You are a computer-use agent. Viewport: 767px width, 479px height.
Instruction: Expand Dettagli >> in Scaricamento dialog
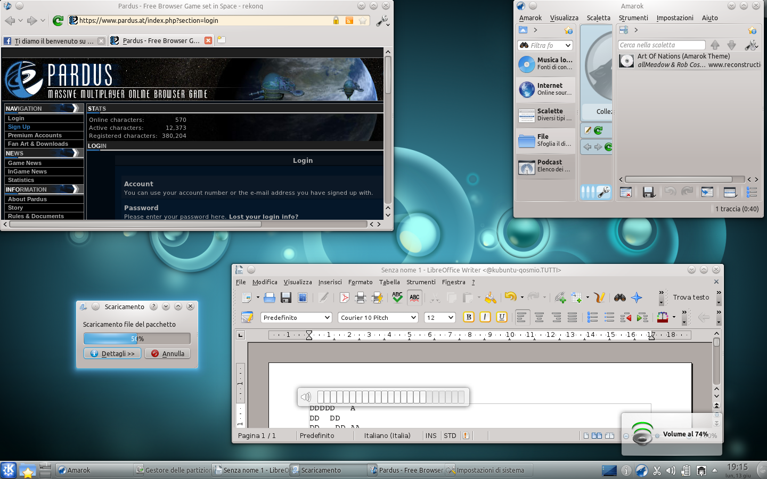pyautogui.click(x=112, y=353)
